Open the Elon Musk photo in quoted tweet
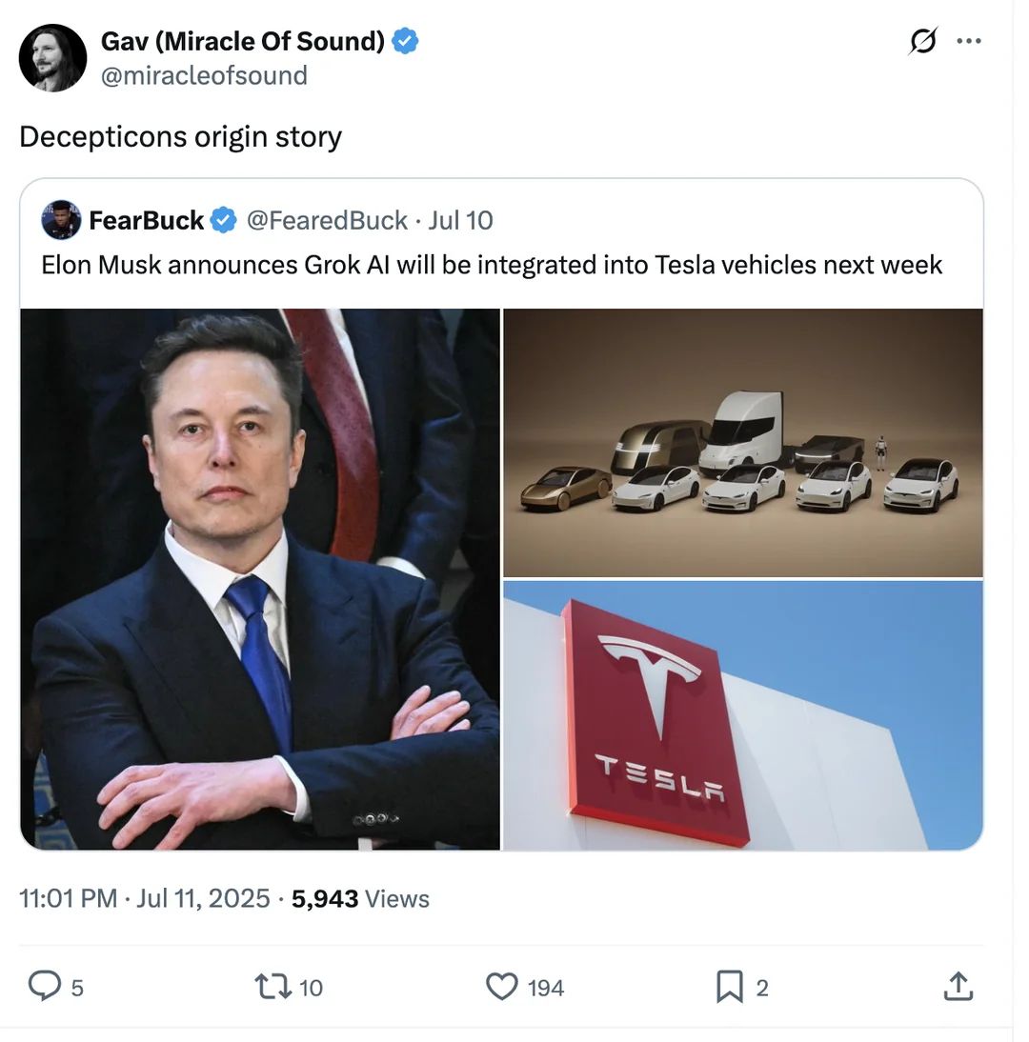This screenshot has height=1042, width=1029. point(260,579)
